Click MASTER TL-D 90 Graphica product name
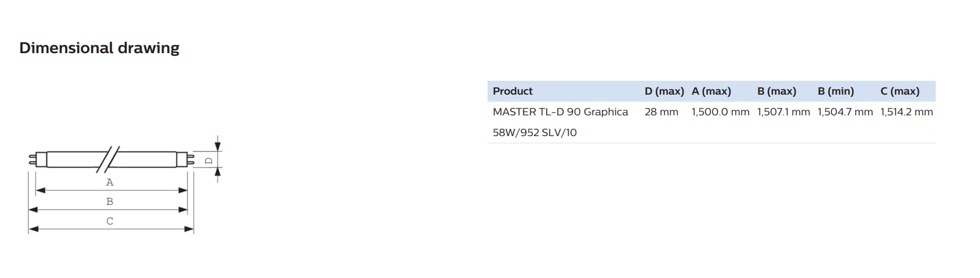Viewport: 980px width, 278px height. click(561, 112)
